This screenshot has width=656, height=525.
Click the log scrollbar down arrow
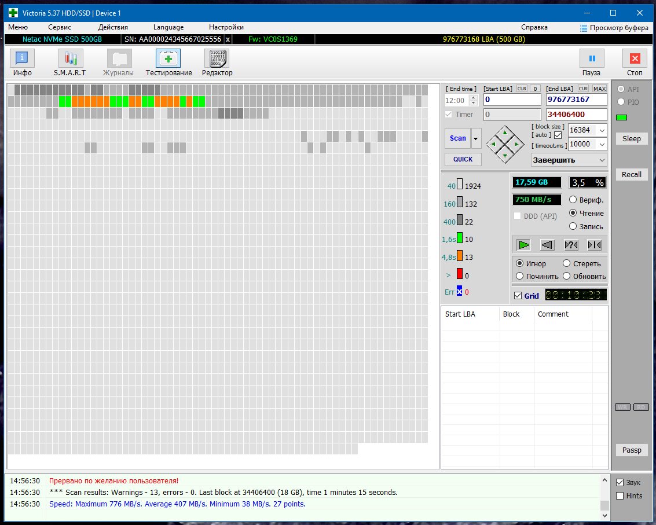604,515
